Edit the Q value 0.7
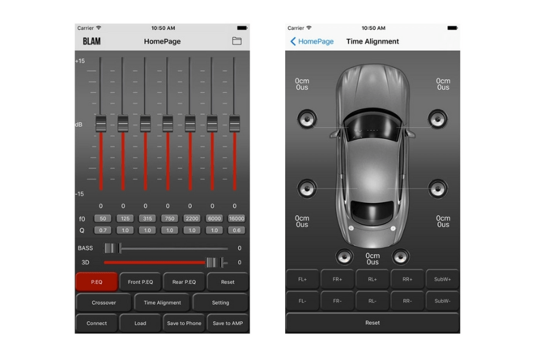Viewport: 536px width, 357px height. (x=103, y=230)
